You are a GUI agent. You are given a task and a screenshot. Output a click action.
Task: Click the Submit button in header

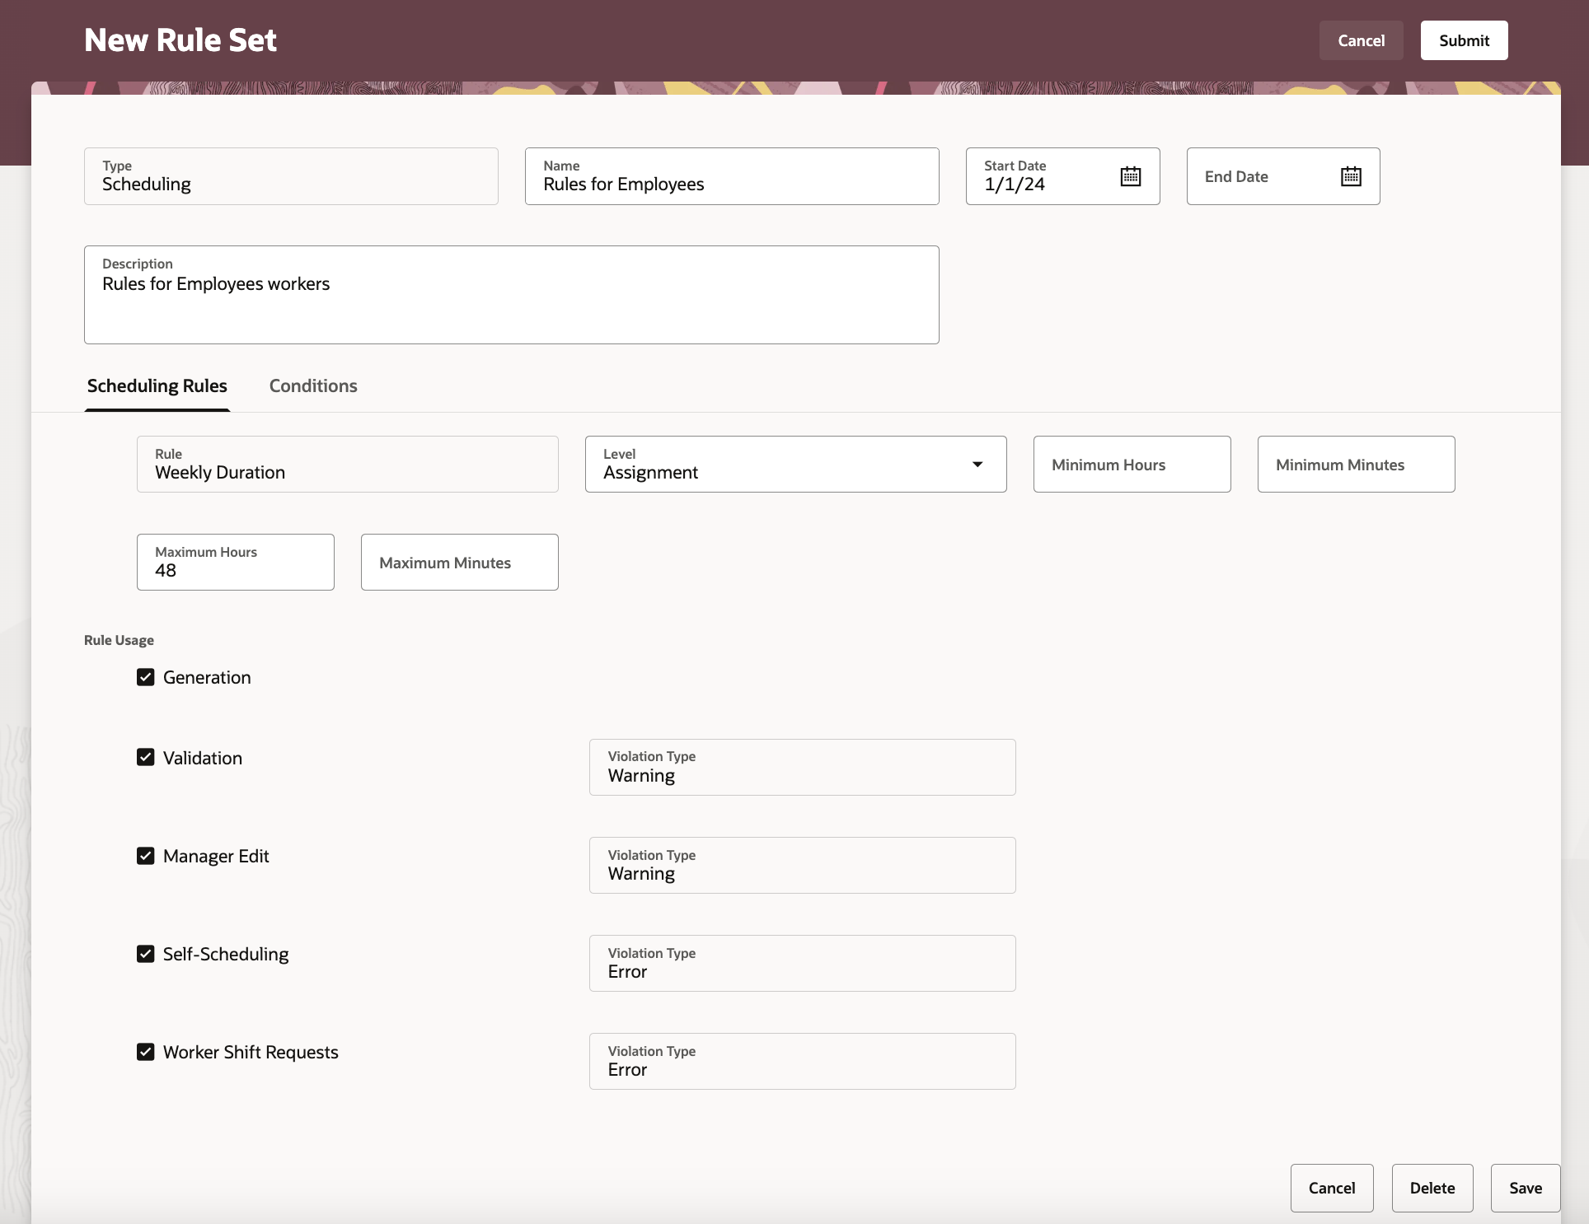1464,40
